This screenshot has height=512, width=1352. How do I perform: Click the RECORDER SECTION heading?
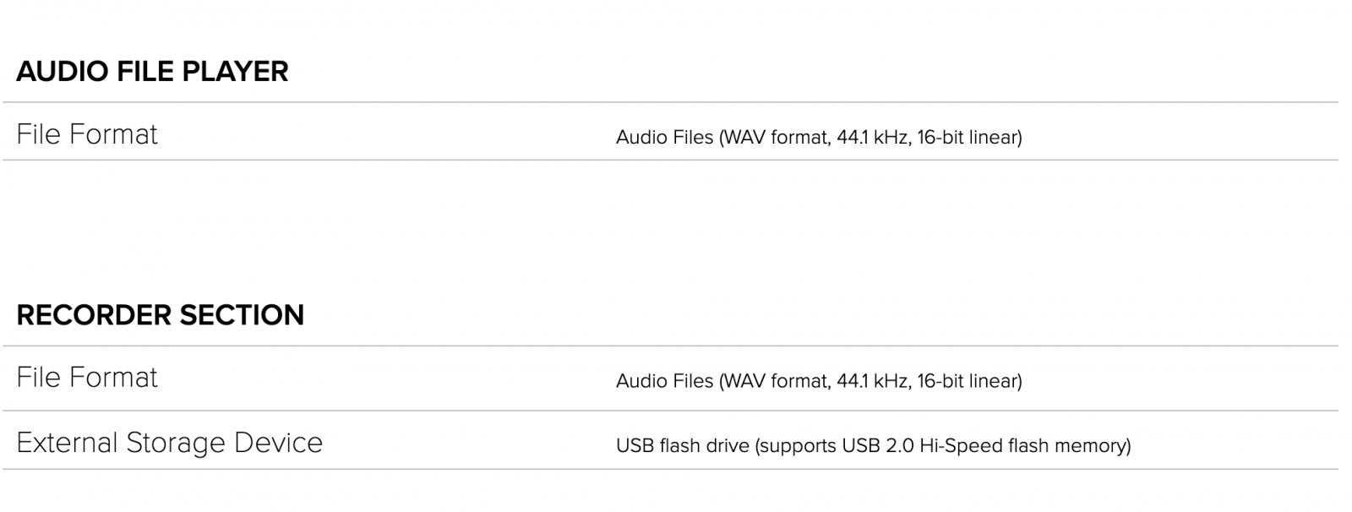tap(161, 315)
